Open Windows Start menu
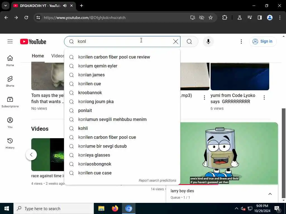Image resolution: width=286 pixels, height=214 pixels. 7,208
